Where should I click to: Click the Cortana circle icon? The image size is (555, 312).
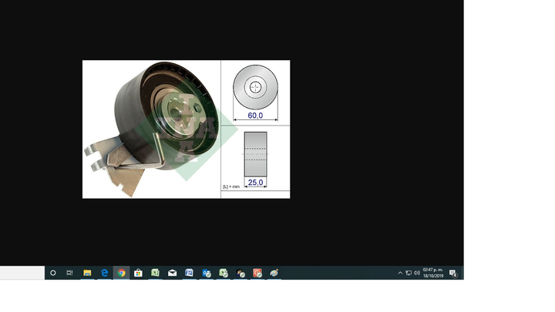pos(53,273)
